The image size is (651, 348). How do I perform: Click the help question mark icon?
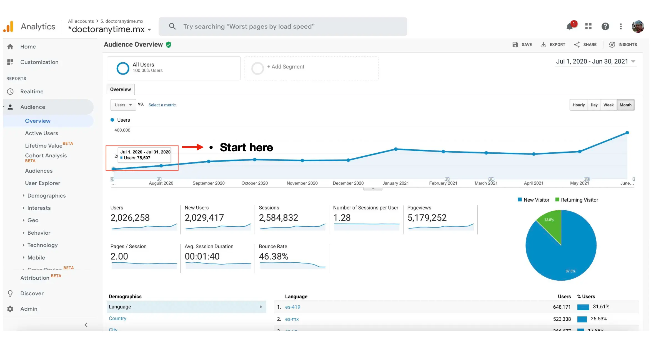coord(605,26)
